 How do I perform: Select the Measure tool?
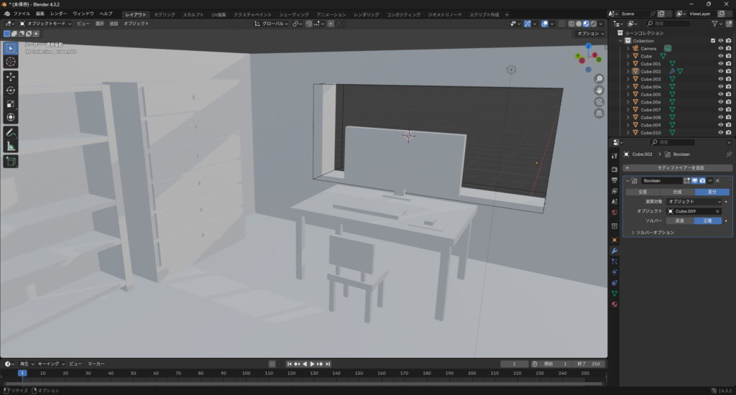point(11,147)
